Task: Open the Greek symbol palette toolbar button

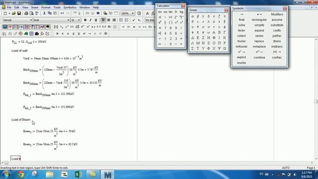Action: click(x=42, y=27)
